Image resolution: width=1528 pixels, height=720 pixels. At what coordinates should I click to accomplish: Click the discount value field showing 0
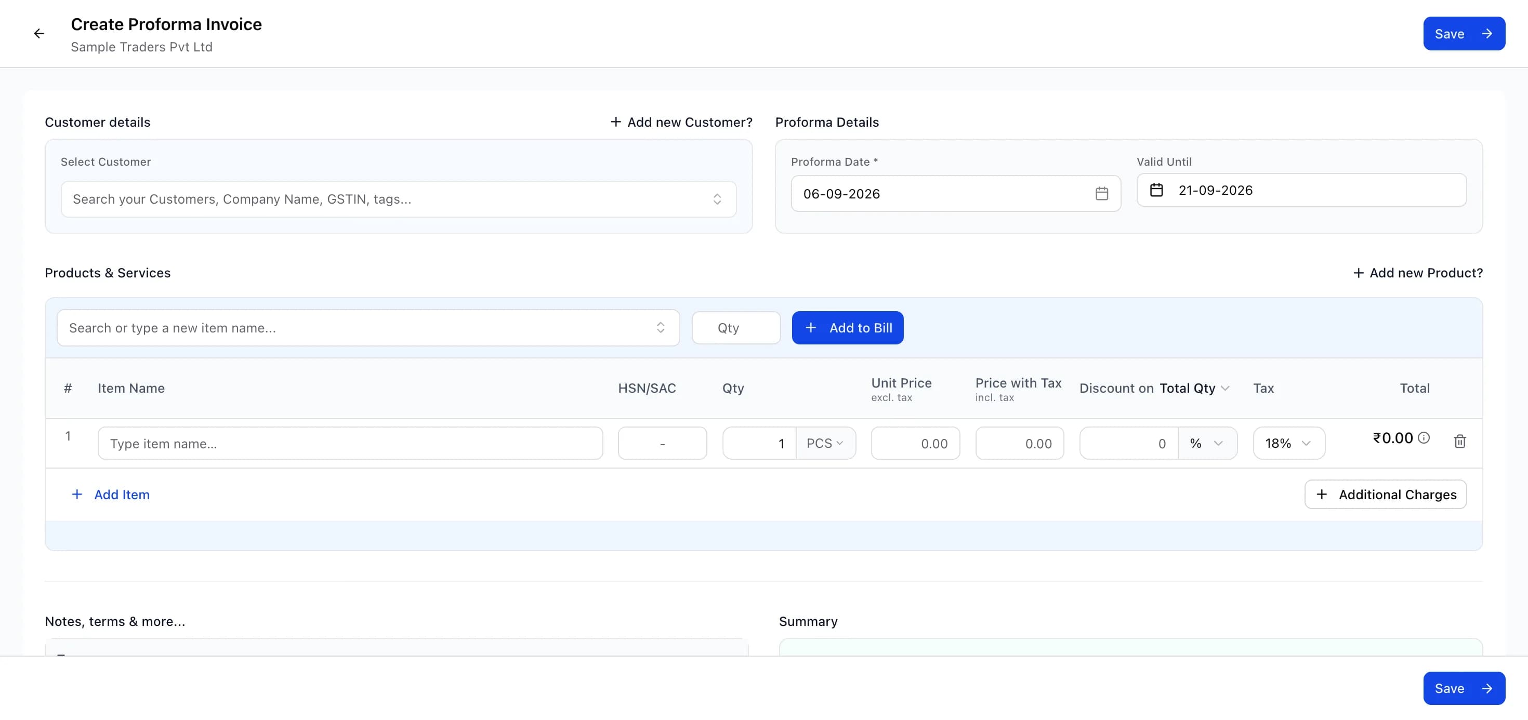1129,443
